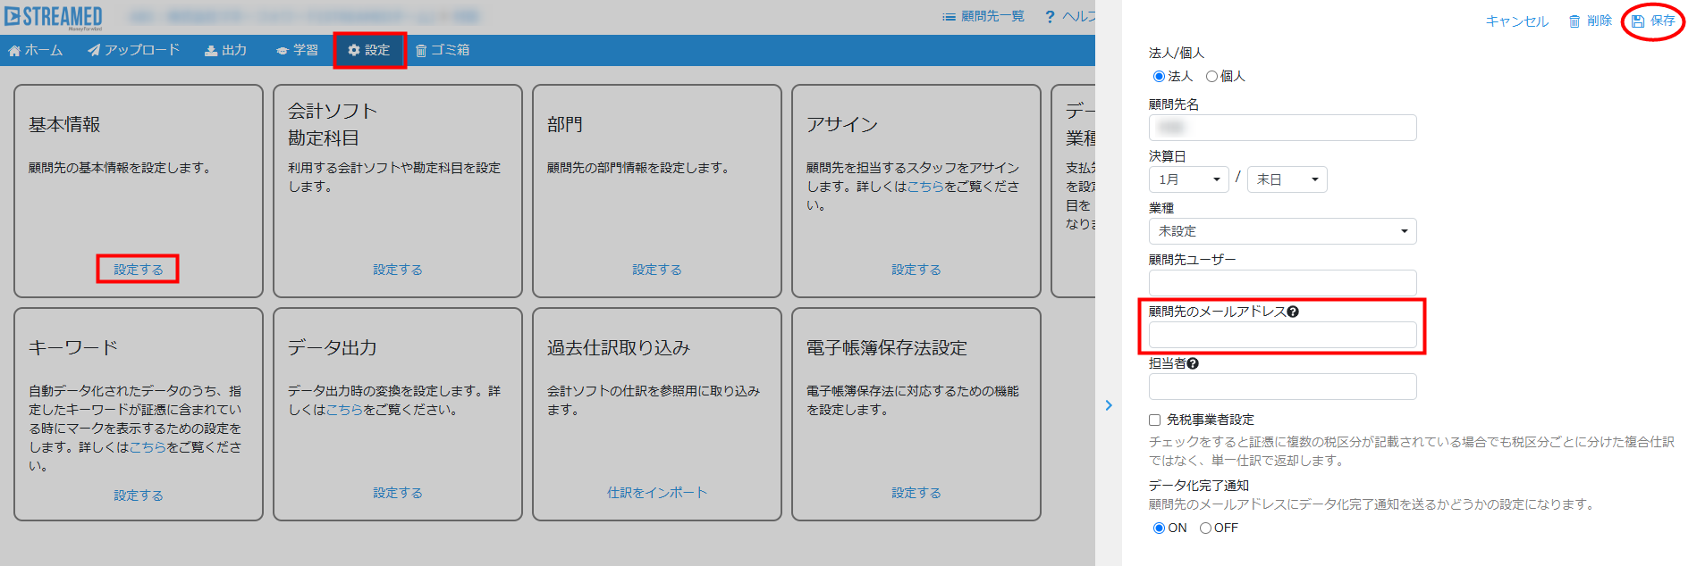
Task: Click the 顧問先一覧 list icon
Action: (x=949, y=17)
